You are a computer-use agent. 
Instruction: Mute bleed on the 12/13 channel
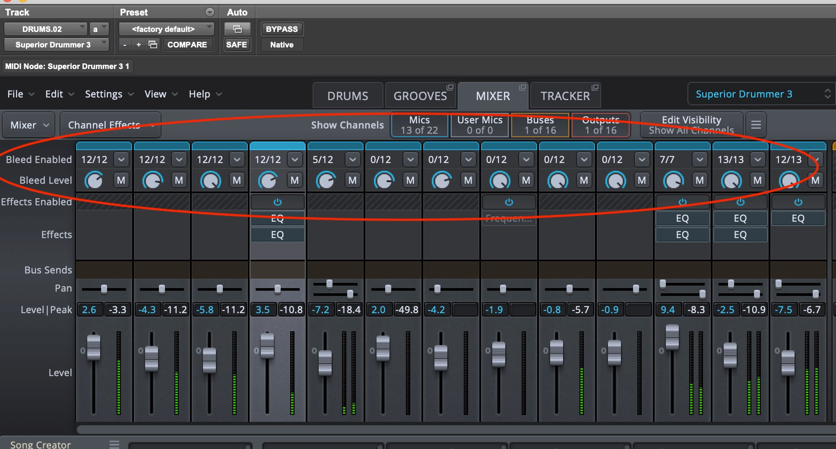coord(815,180)
